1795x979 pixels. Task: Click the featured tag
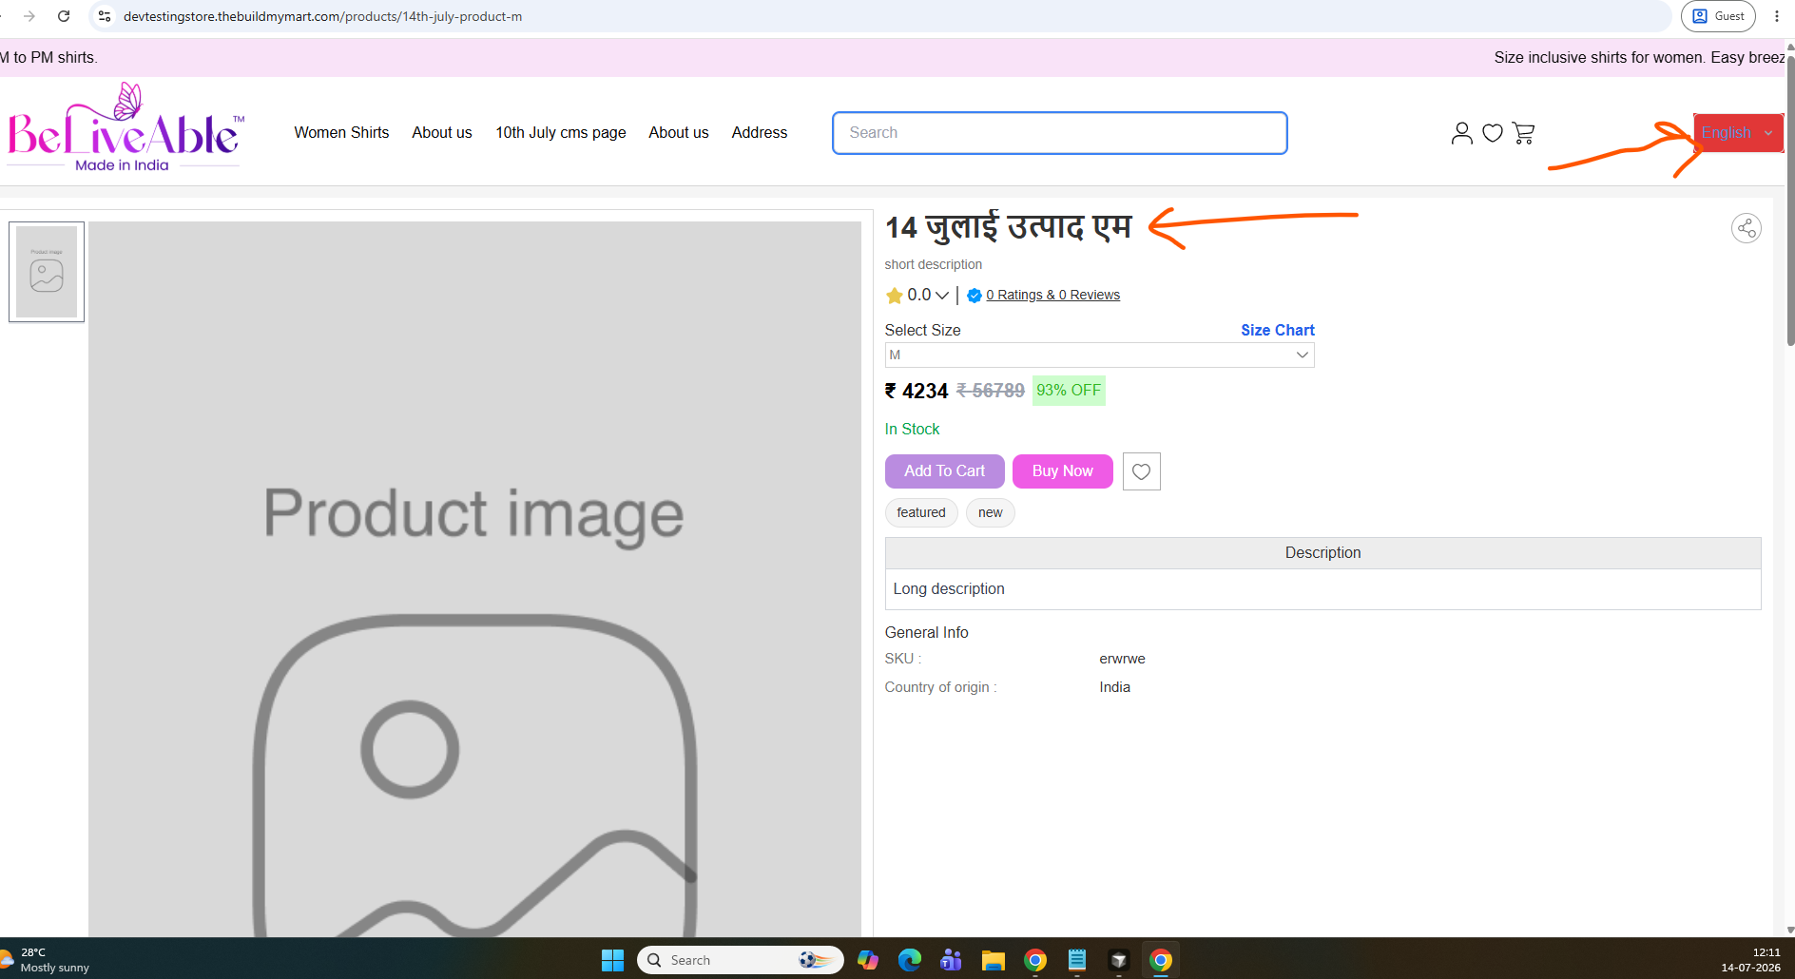pos(921,513)
